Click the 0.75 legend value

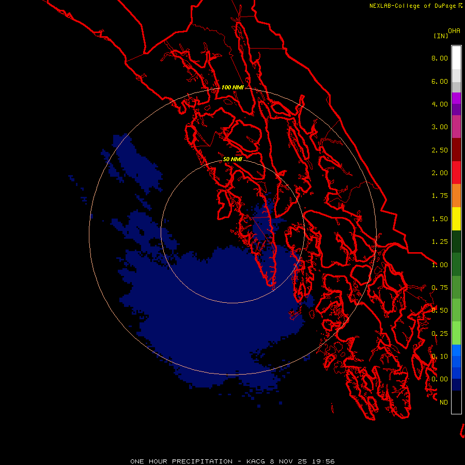pyautogui.click(x=440, y=288)
